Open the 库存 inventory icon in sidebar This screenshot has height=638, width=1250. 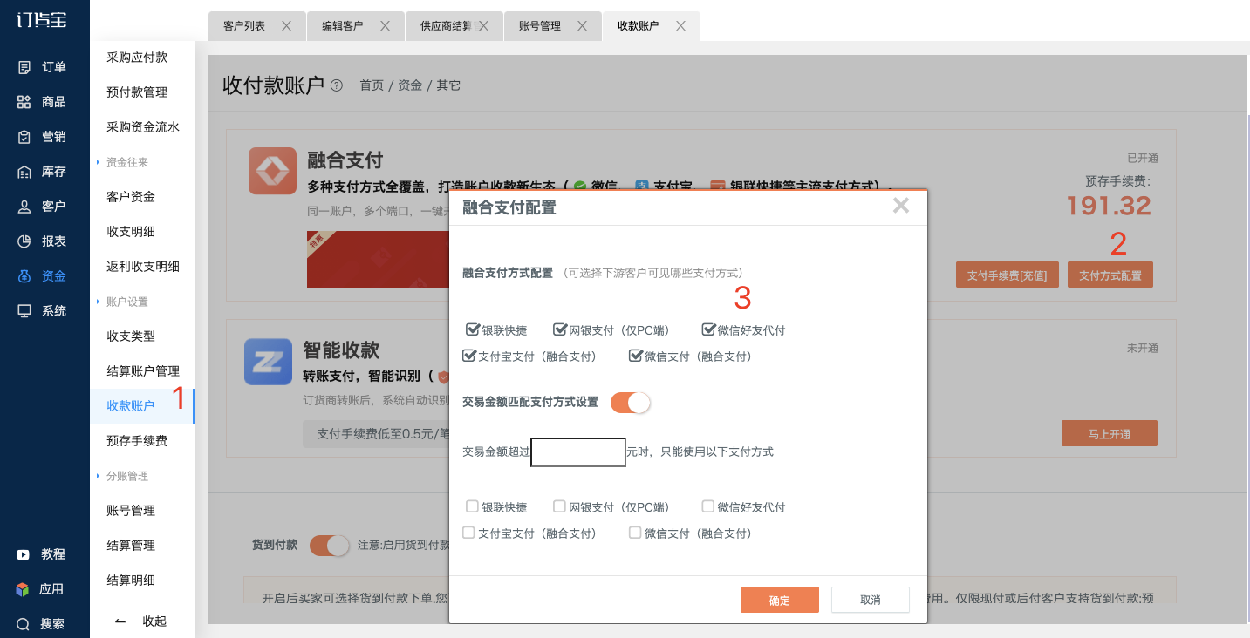click(24, 172)
